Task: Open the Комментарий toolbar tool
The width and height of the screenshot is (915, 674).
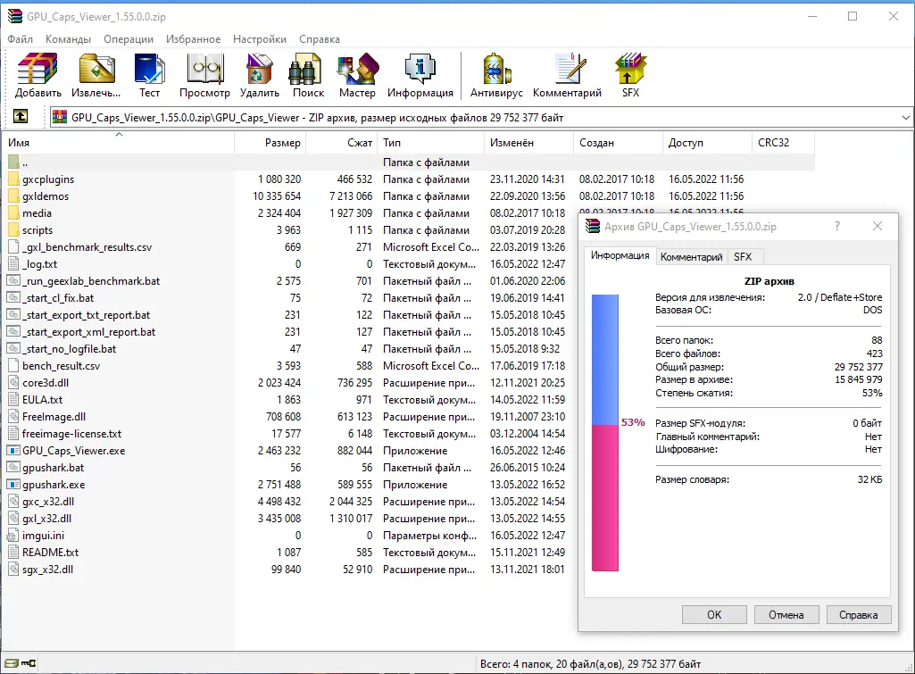Action: pos(570,68)
